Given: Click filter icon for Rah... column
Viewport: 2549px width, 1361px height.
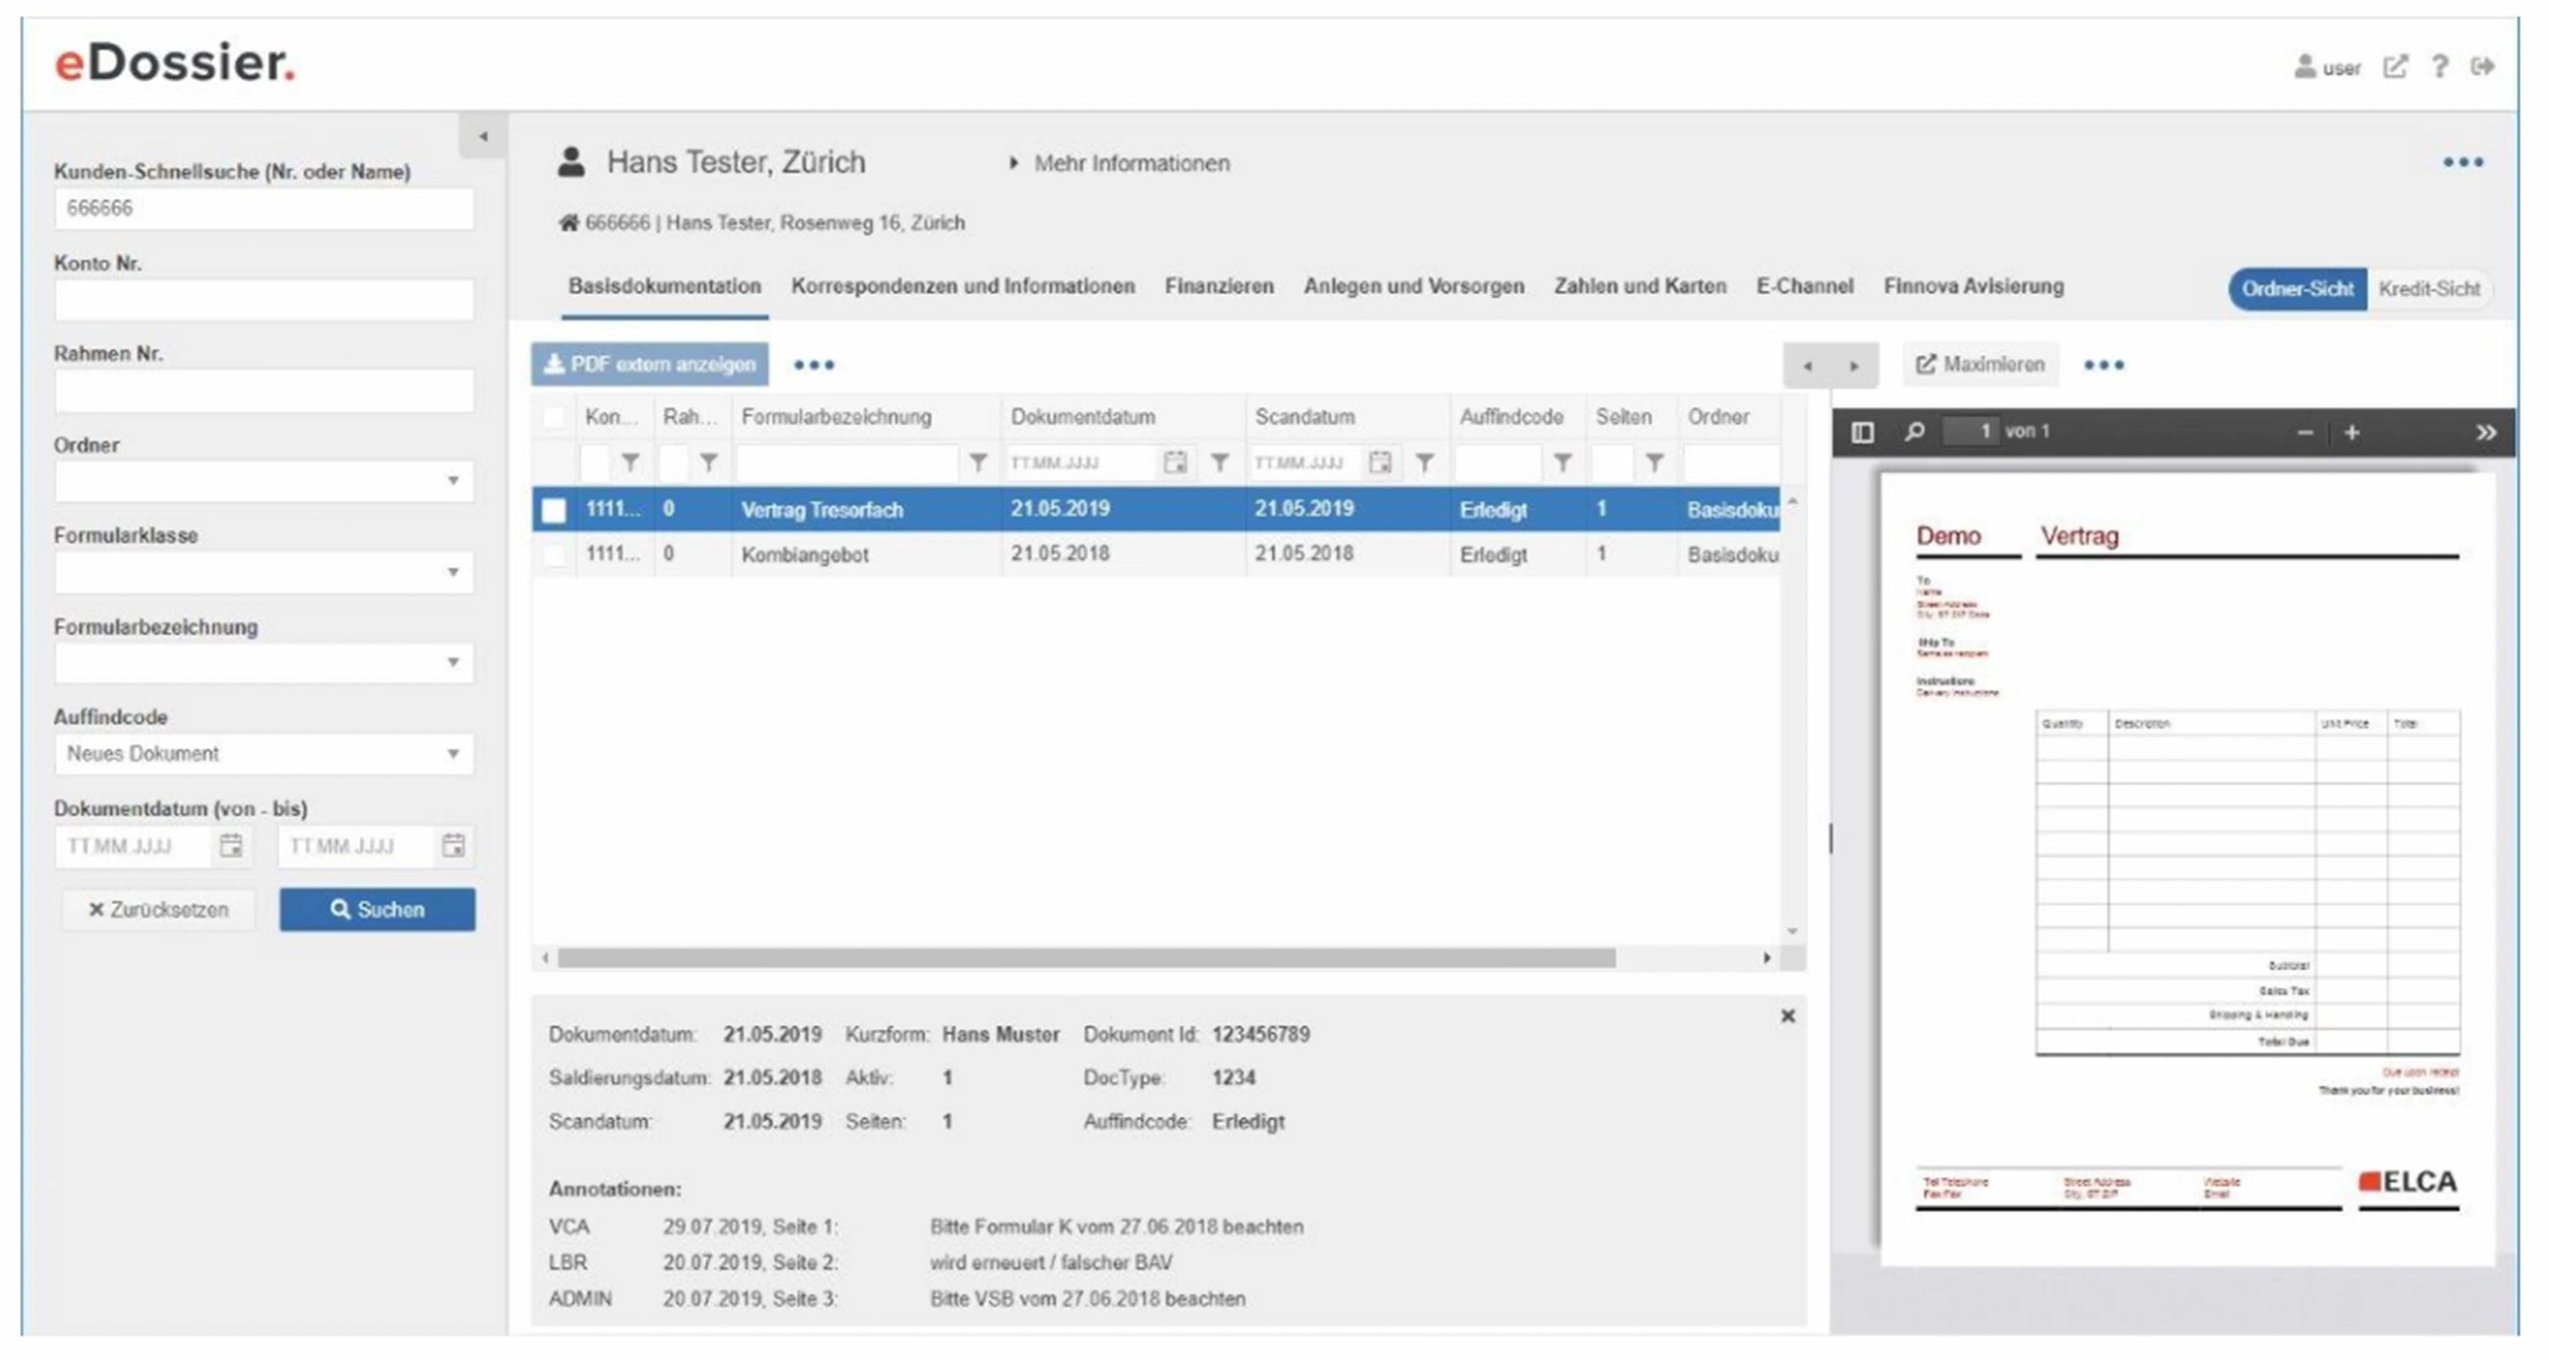Looking at the screenshot, I should coord(708,462).
